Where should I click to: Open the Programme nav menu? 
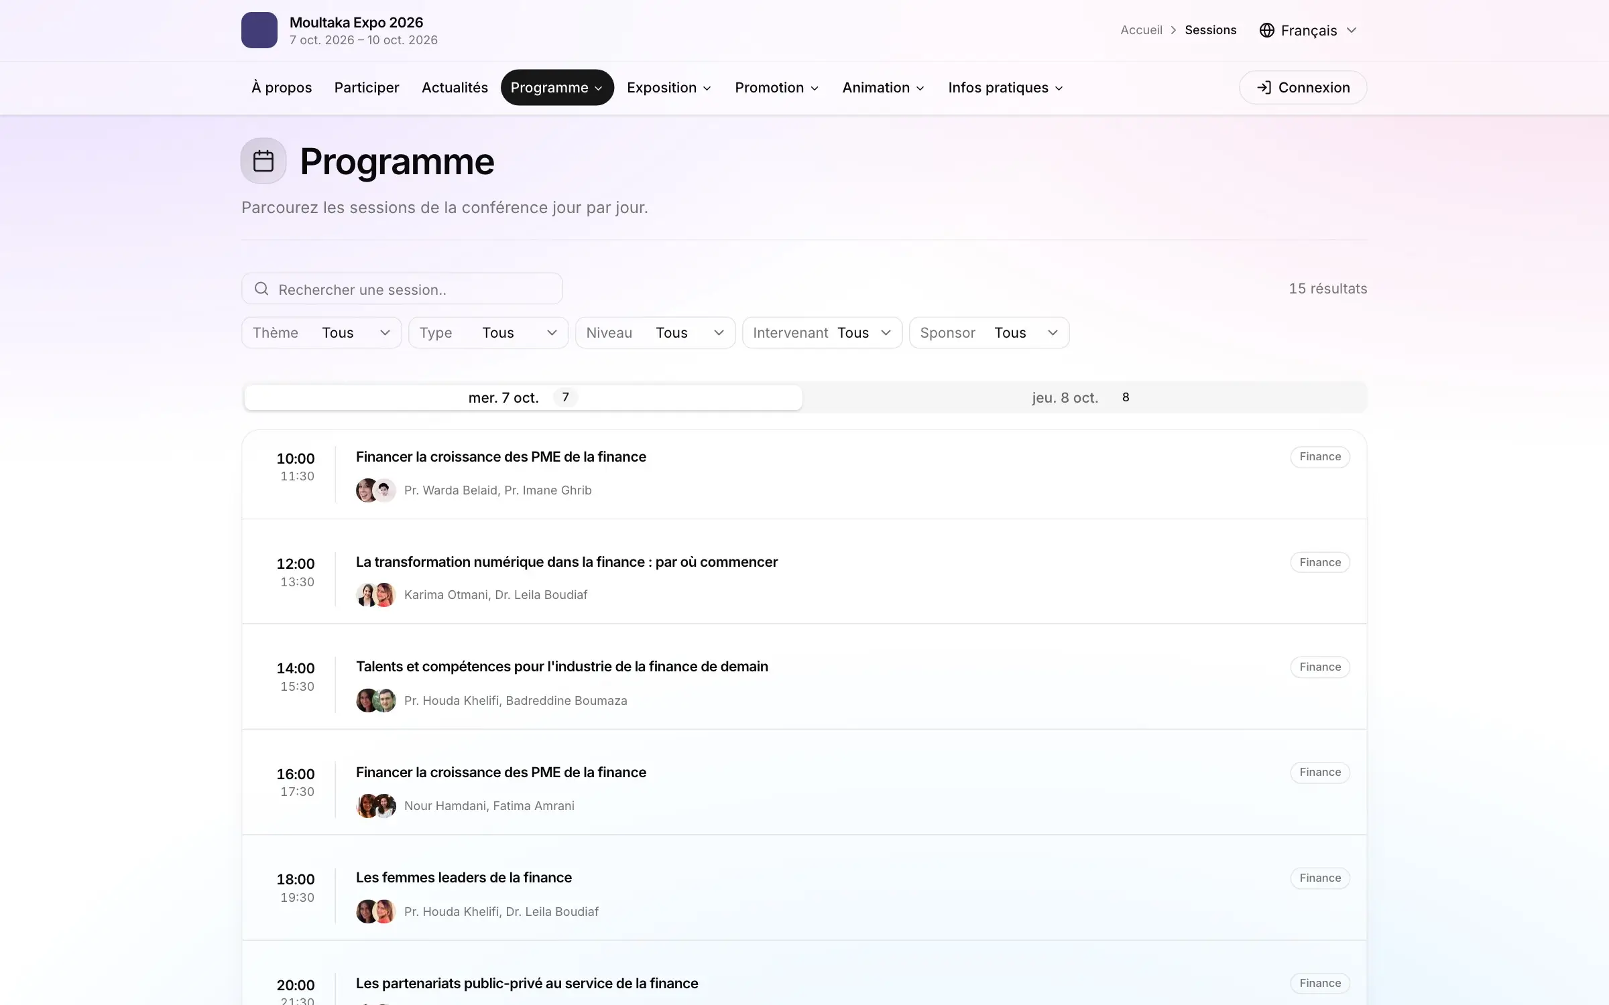[557, 88]
